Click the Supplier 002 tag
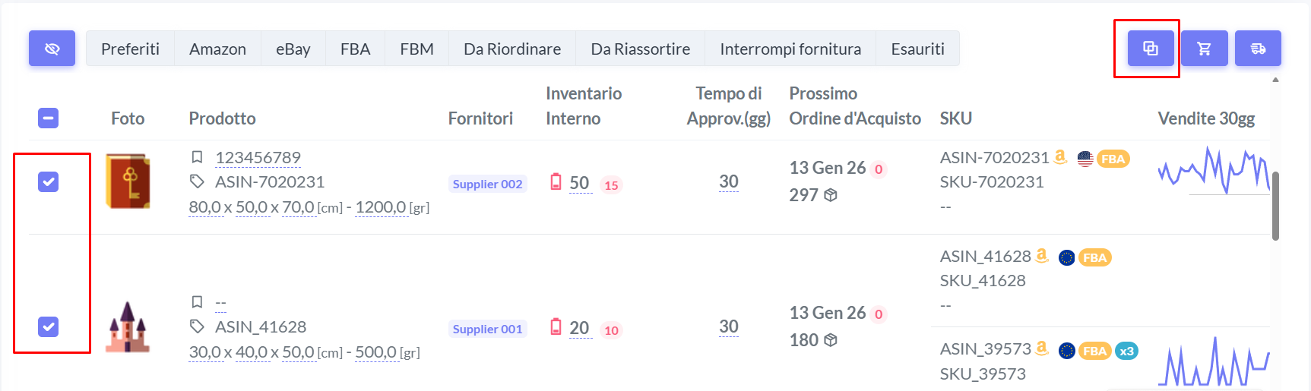 coord(487,184)
